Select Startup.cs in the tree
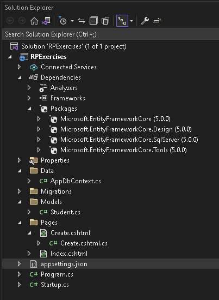This screenshot has height=300, width=219. click(x=55, y=285)
